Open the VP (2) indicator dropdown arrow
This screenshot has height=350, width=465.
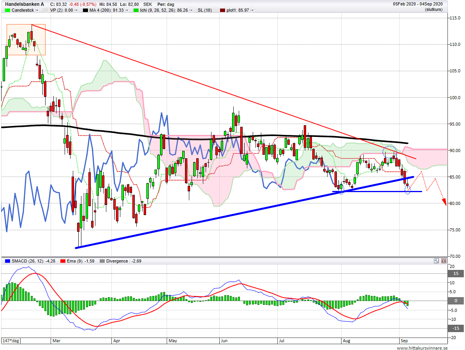click(76, 10)
